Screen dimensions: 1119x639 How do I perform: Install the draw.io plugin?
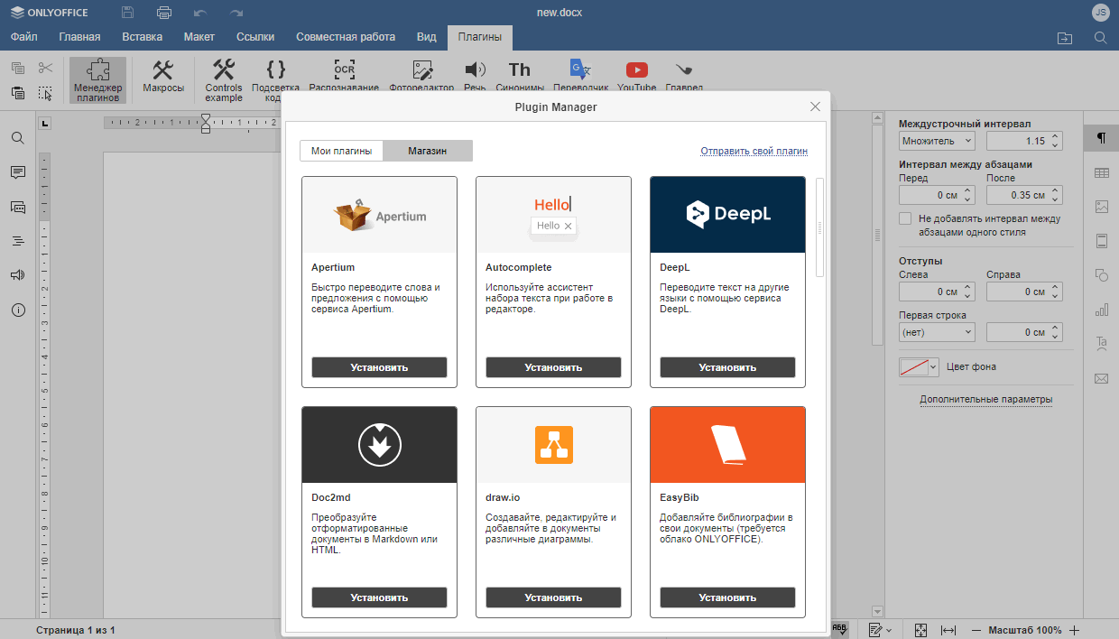coord(553,597)
